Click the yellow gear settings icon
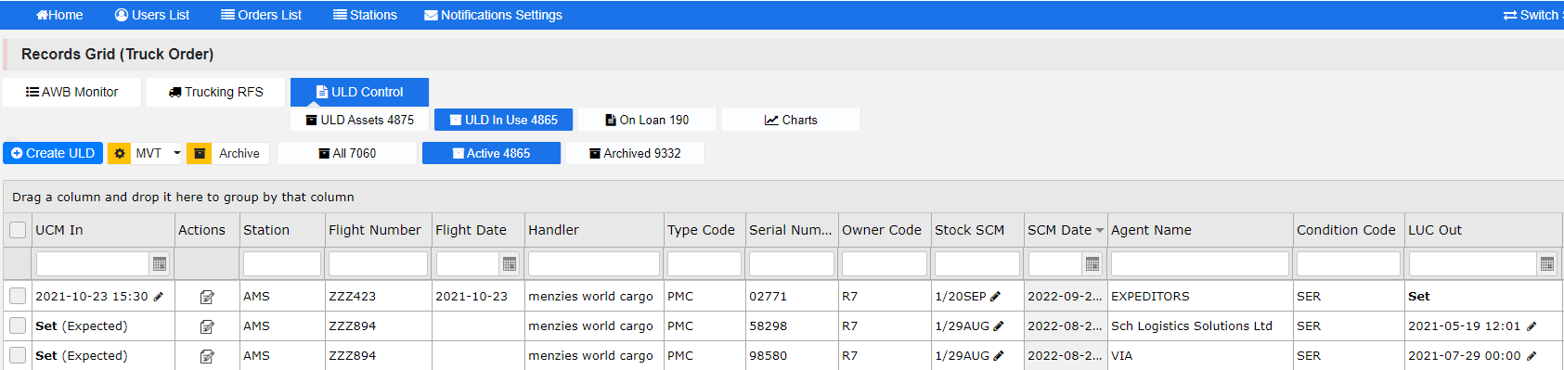 (x=119, y=153)
